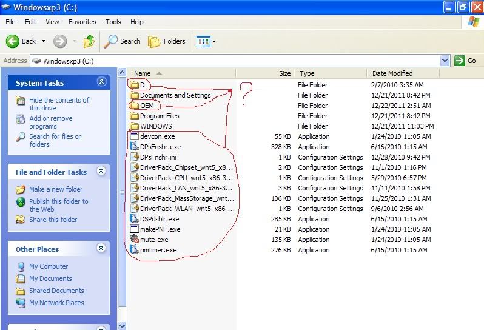This screenshot has width=484, height=330.
Task: Click Search for files or folders link
Action: pos(55,141)
